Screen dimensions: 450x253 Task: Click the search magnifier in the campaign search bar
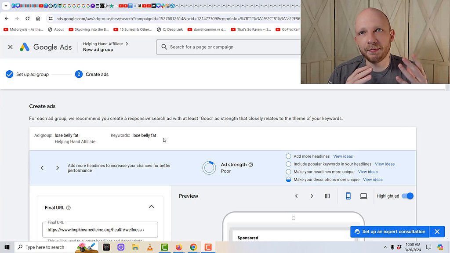(x=163, y=47)
